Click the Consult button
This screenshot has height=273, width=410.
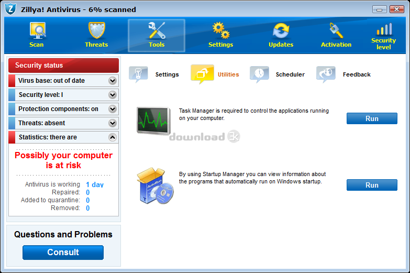63,253
